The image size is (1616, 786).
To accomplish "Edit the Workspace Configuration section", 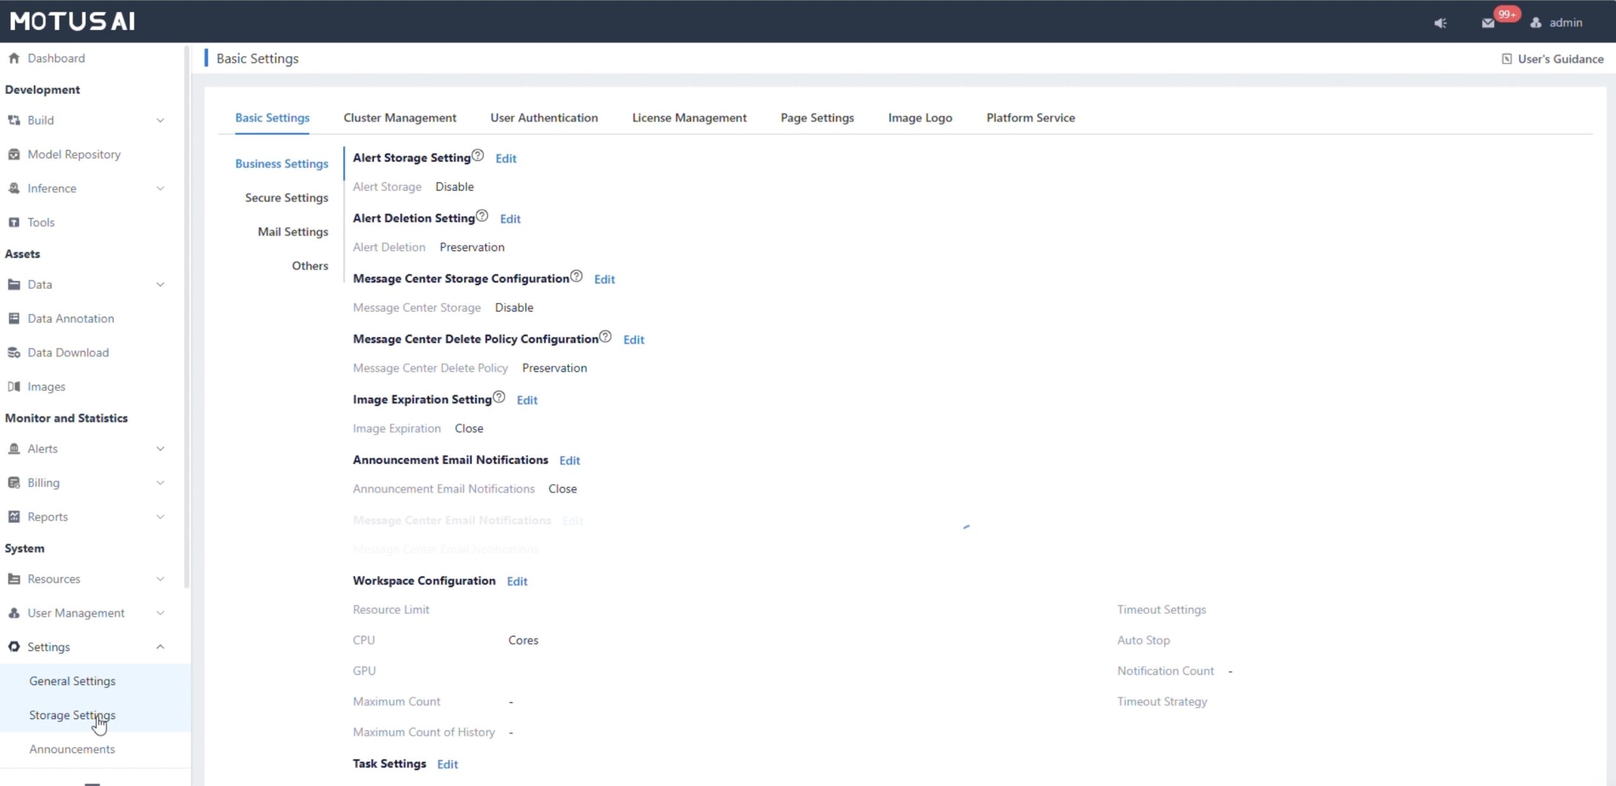I will [517, 581].
